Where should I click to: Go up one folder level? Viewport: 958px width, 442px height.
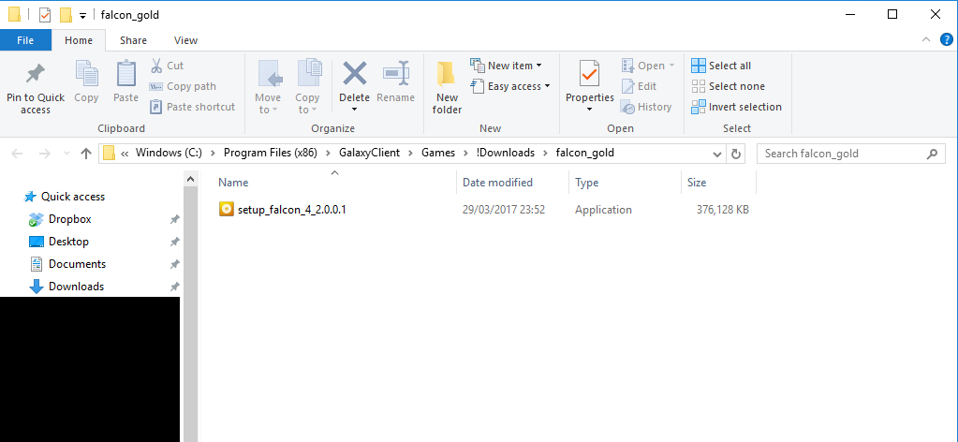pos(86,154)
